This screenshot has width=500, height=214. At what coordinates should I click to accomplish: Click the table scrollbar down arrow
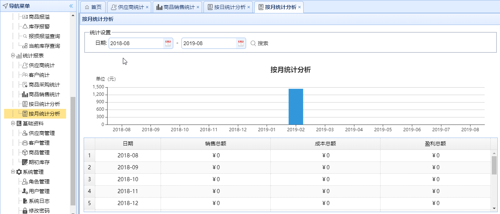494,208
